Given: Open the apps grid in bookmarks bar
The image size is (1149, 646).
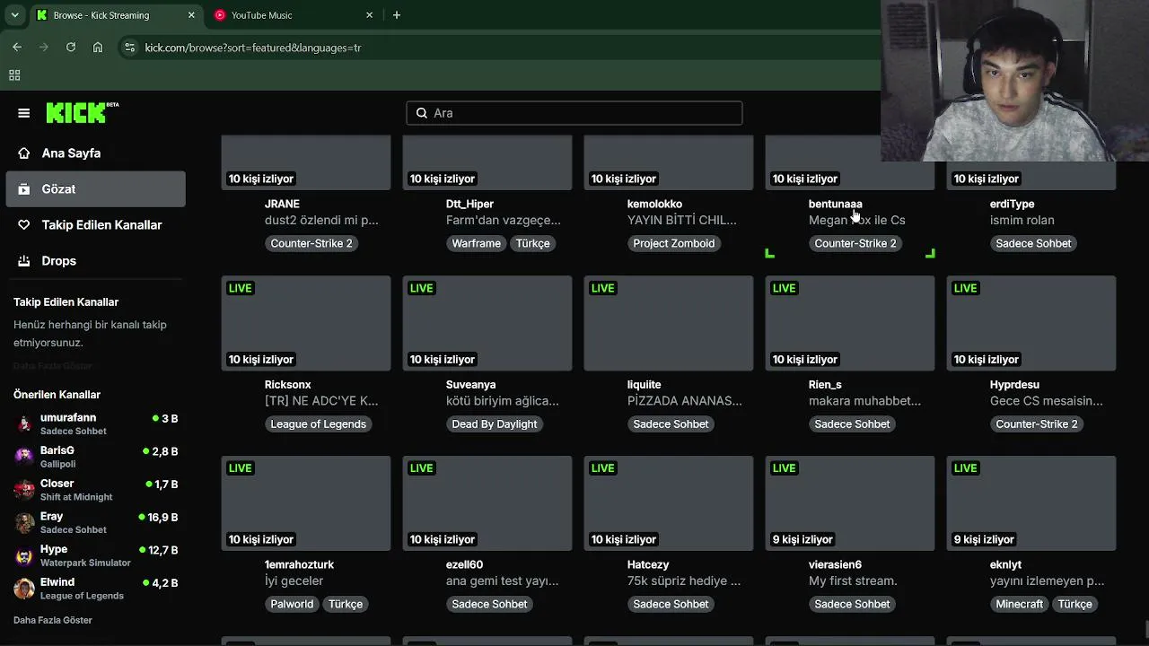Looking at the screenshot, I should coord(14,75).
